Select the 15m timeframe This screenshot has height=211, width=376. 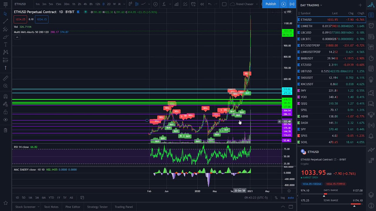click(58, 4)
